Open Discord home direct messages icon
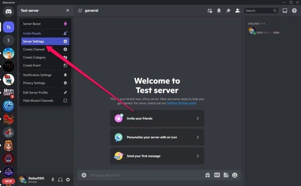The image size is (301, 186). [x=8, y=12]
